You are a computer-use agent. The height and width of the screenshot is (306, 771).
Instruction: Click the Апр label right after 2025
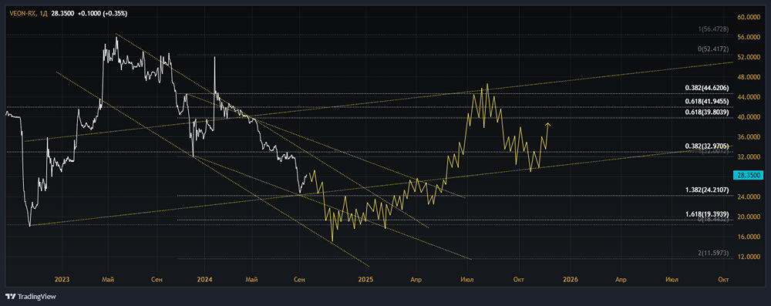coord(416,279)
